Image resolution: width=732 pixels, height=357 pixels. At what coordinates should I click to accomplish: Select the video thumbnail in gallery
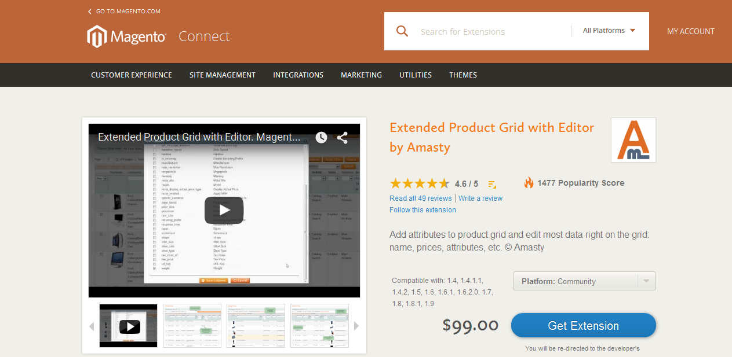(x=128, y=326)
